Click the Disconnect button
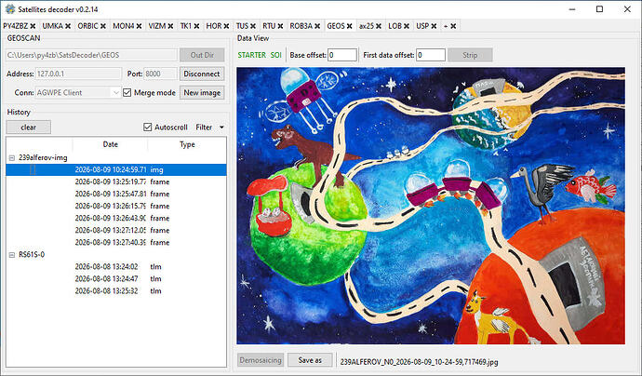 tap(202, 74)
